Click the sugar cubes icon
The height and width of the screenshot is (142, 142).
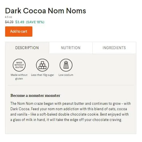pyautogui.click(x=43, y=65)
